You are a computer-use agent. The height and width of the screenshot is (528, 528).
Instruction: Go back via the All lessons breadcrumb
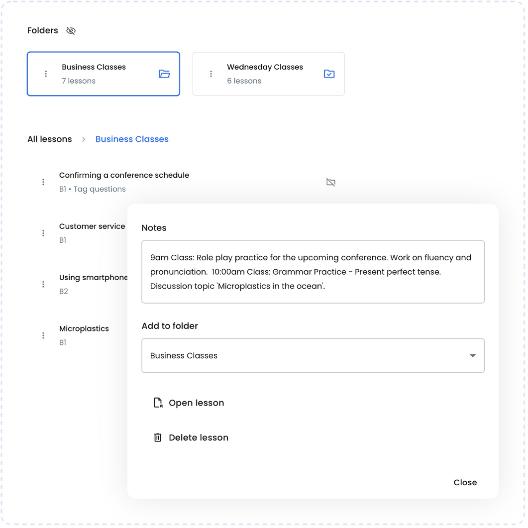[49, 139]
